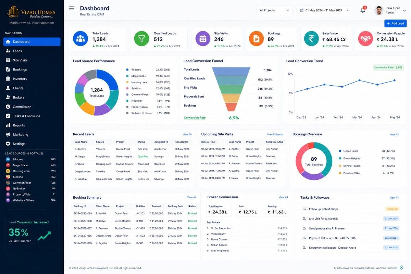Open Commission in the sidebar

tap(32, 107)
